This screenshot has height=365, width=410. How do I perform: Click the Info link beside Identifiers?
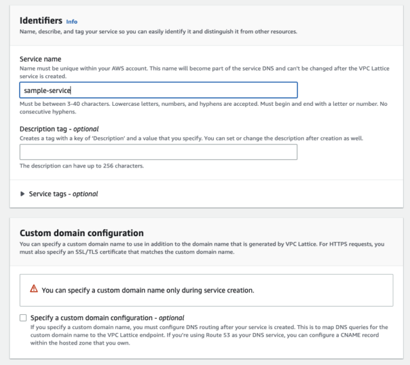click(72, 22)
